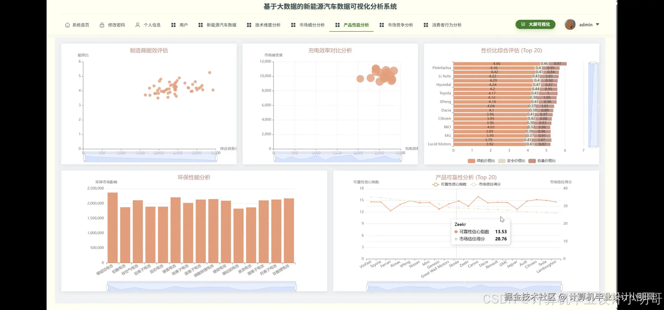Click right zoom handle under 充电效率对比分析 chart

click(401, 158)
